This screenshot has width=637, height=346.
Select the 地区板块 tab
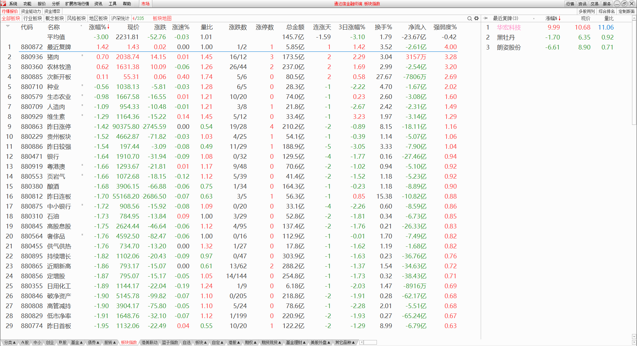tap(99, 18)
